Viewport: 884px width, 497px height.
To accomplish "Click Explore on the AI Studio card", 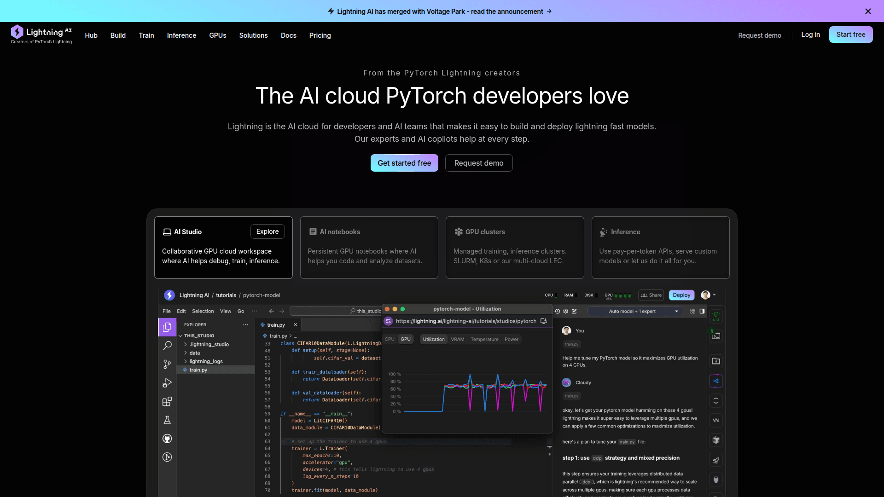I will click(x=267, y=231).
